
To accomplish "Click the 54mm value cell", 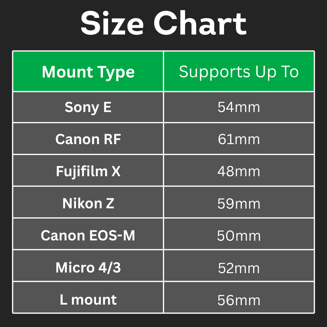I will pos(239,107).
